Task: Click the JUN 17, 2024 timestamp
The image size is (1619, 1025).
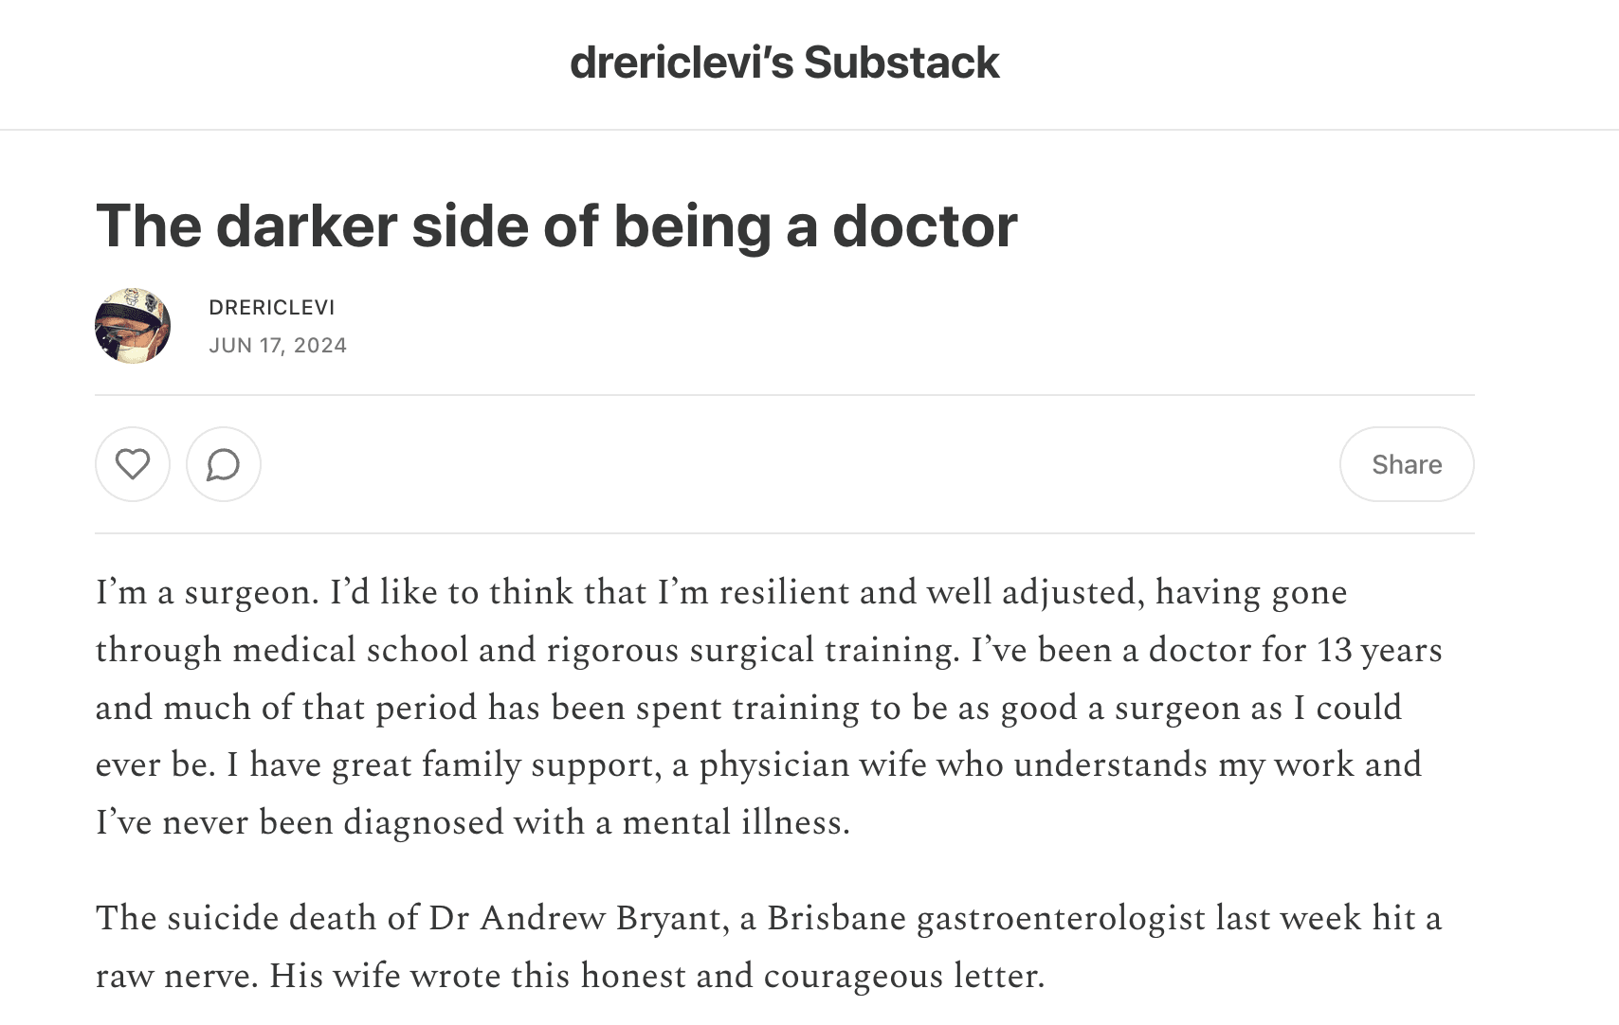Action: 278,345
